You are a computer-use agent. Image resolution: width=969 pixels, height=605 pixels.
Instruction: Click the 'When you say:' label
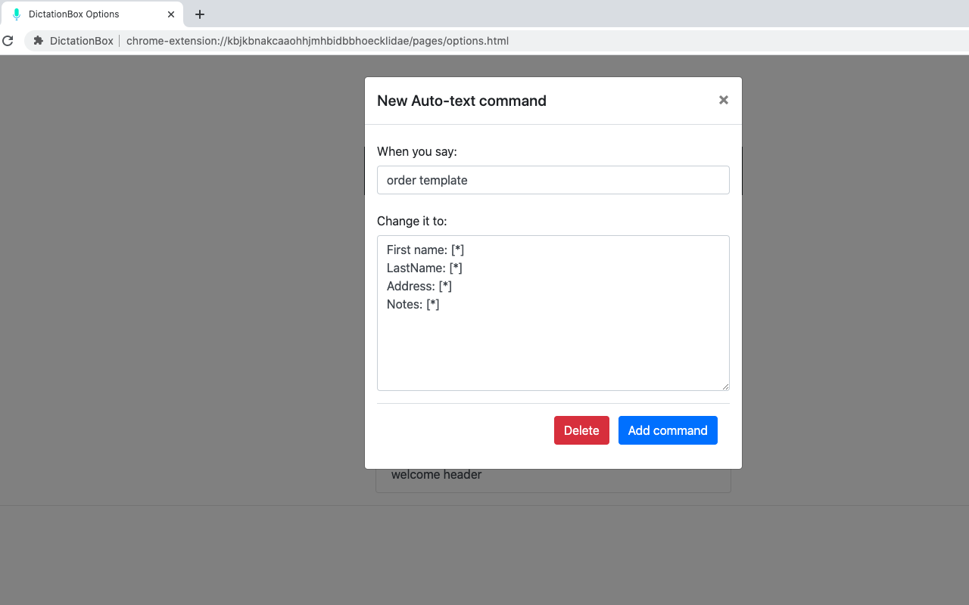tap(417, 151)
